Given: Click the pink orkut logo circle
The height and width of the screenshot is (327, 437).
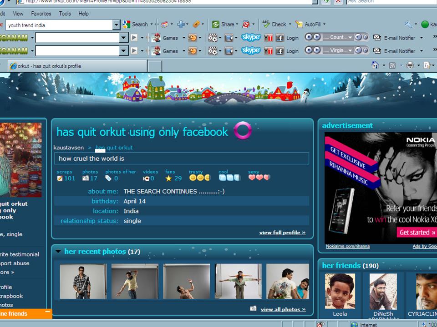Looking at the screenshot, I should (243, 130).
